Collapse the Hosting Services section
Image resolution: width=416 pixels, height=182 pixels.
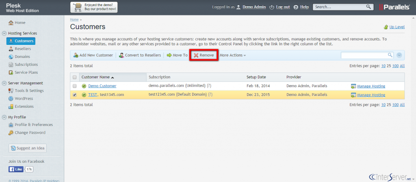click(4, 33)
